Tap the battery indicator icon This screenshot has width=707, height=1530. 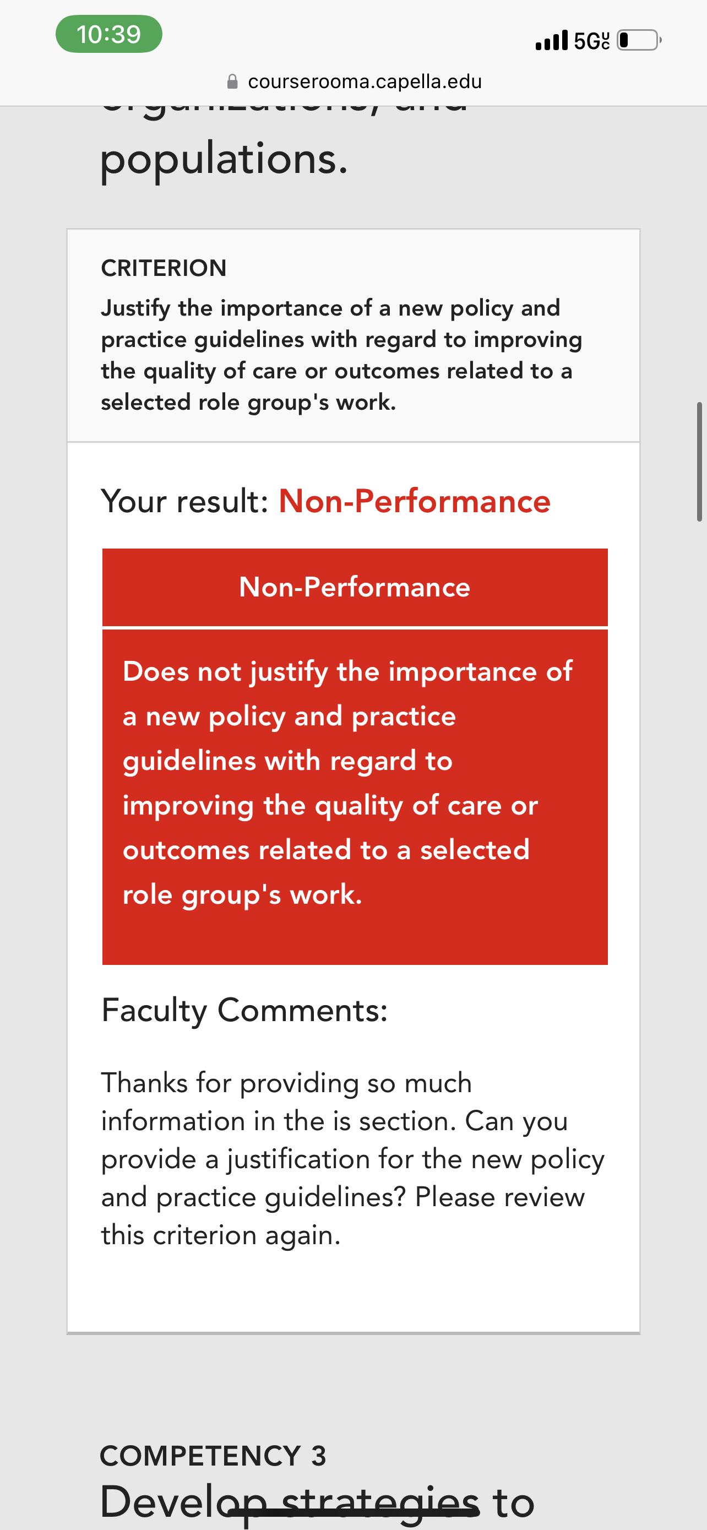639,40
